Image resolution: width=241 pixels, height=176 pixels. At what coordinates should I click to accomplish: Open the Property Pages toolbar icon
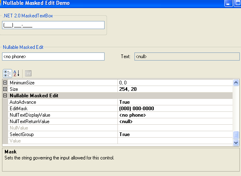coord(28,73)
